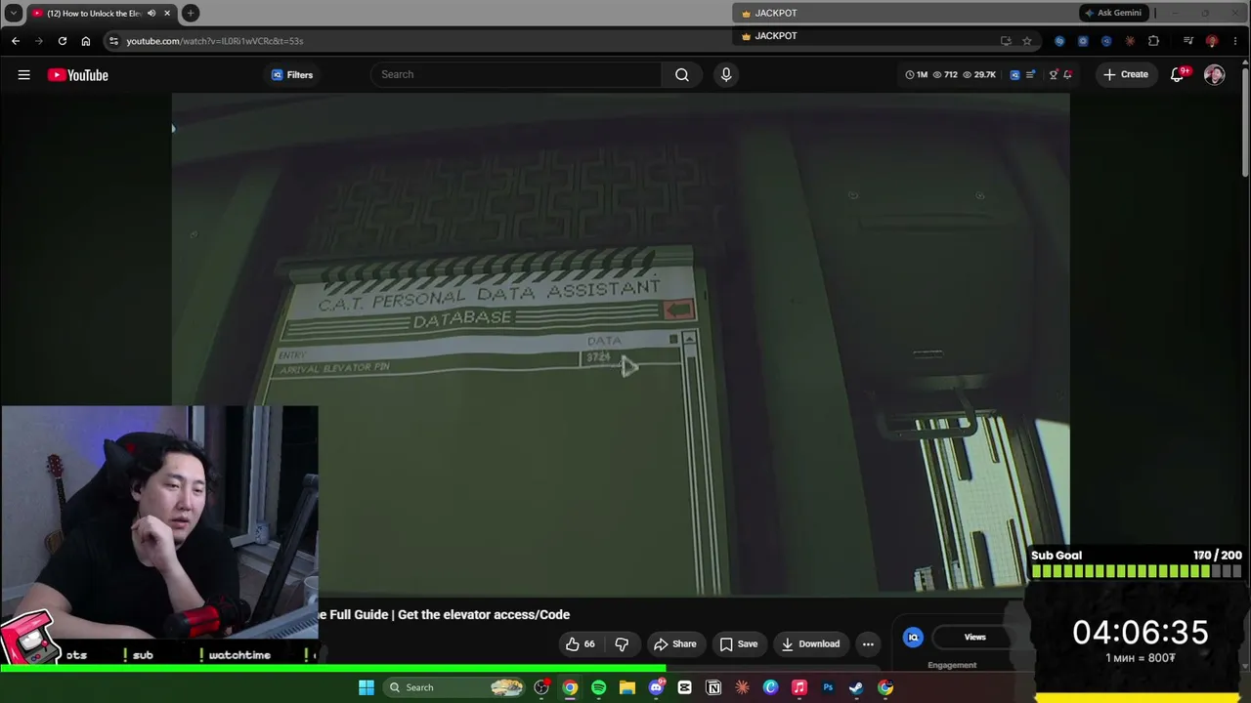Viewport: 1251px width, 703px height.
Task: Open the vidIQ Filters button
Action: click(x=292, y=74)
